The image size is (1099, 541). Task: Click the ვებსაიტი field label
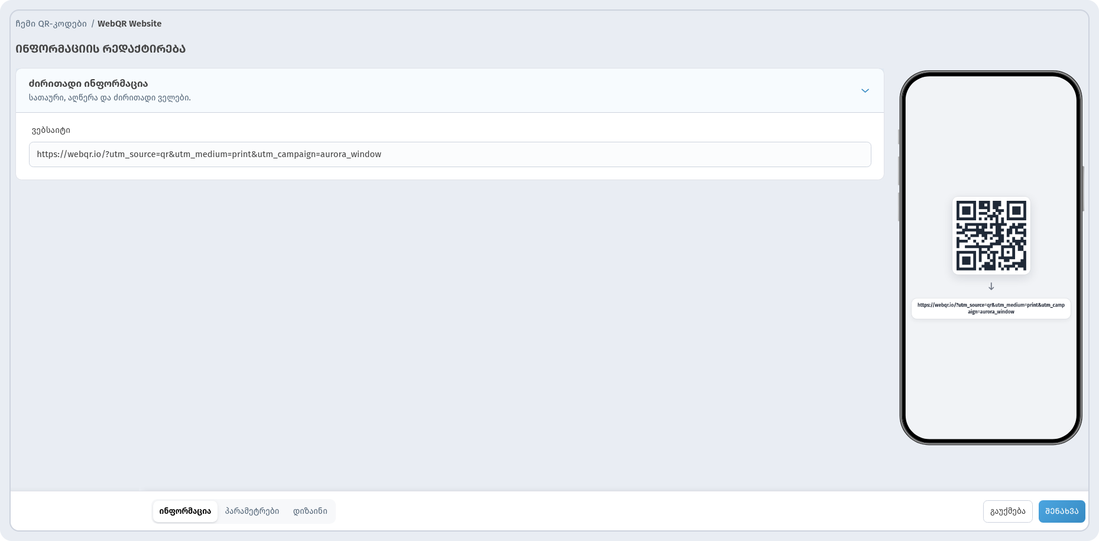pyautogui.click(x=51, y=131)
